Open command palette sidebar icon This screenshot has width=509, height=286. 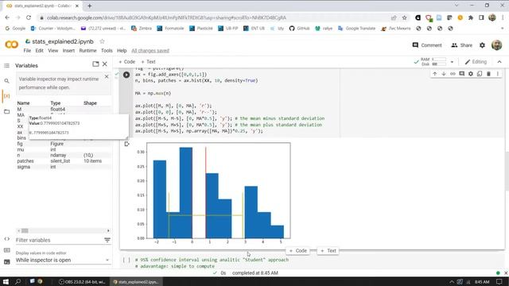[6, 250]
